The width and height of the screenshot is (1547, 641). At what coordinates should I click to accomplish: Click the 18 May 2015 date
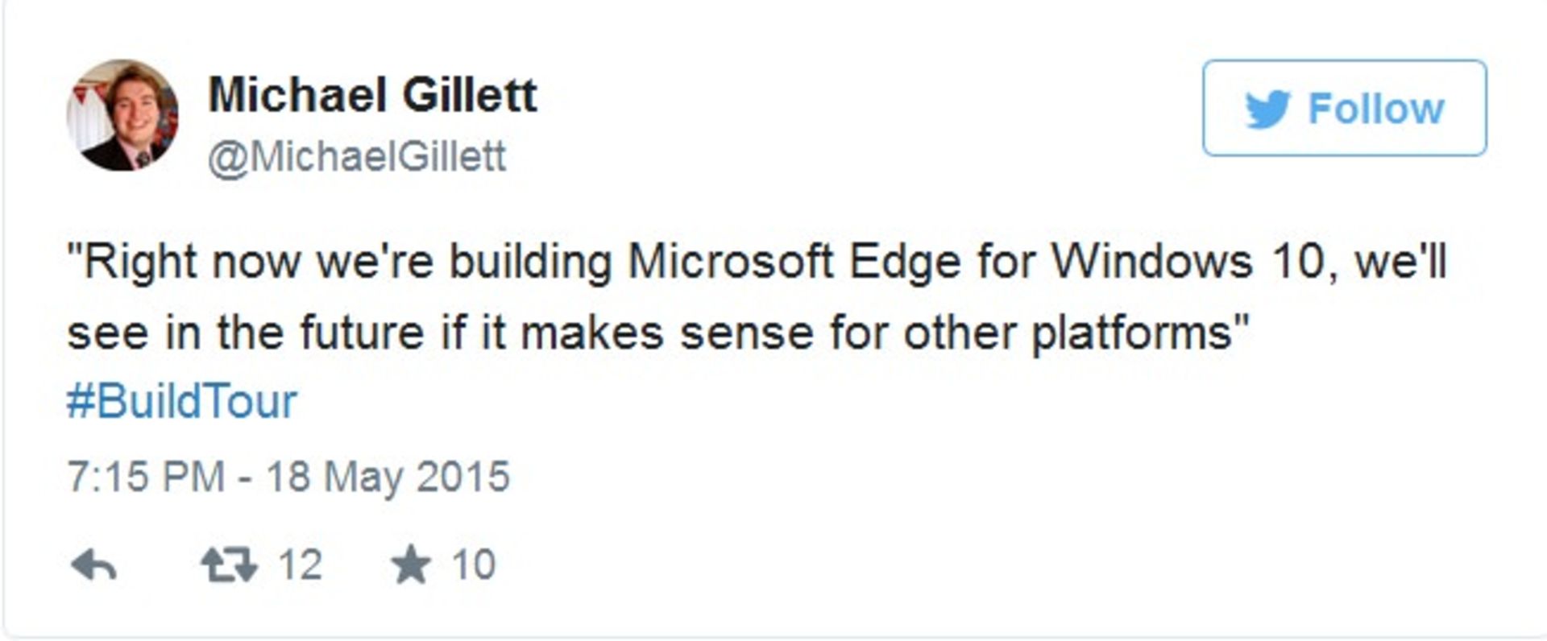click(x=388, y=476)
